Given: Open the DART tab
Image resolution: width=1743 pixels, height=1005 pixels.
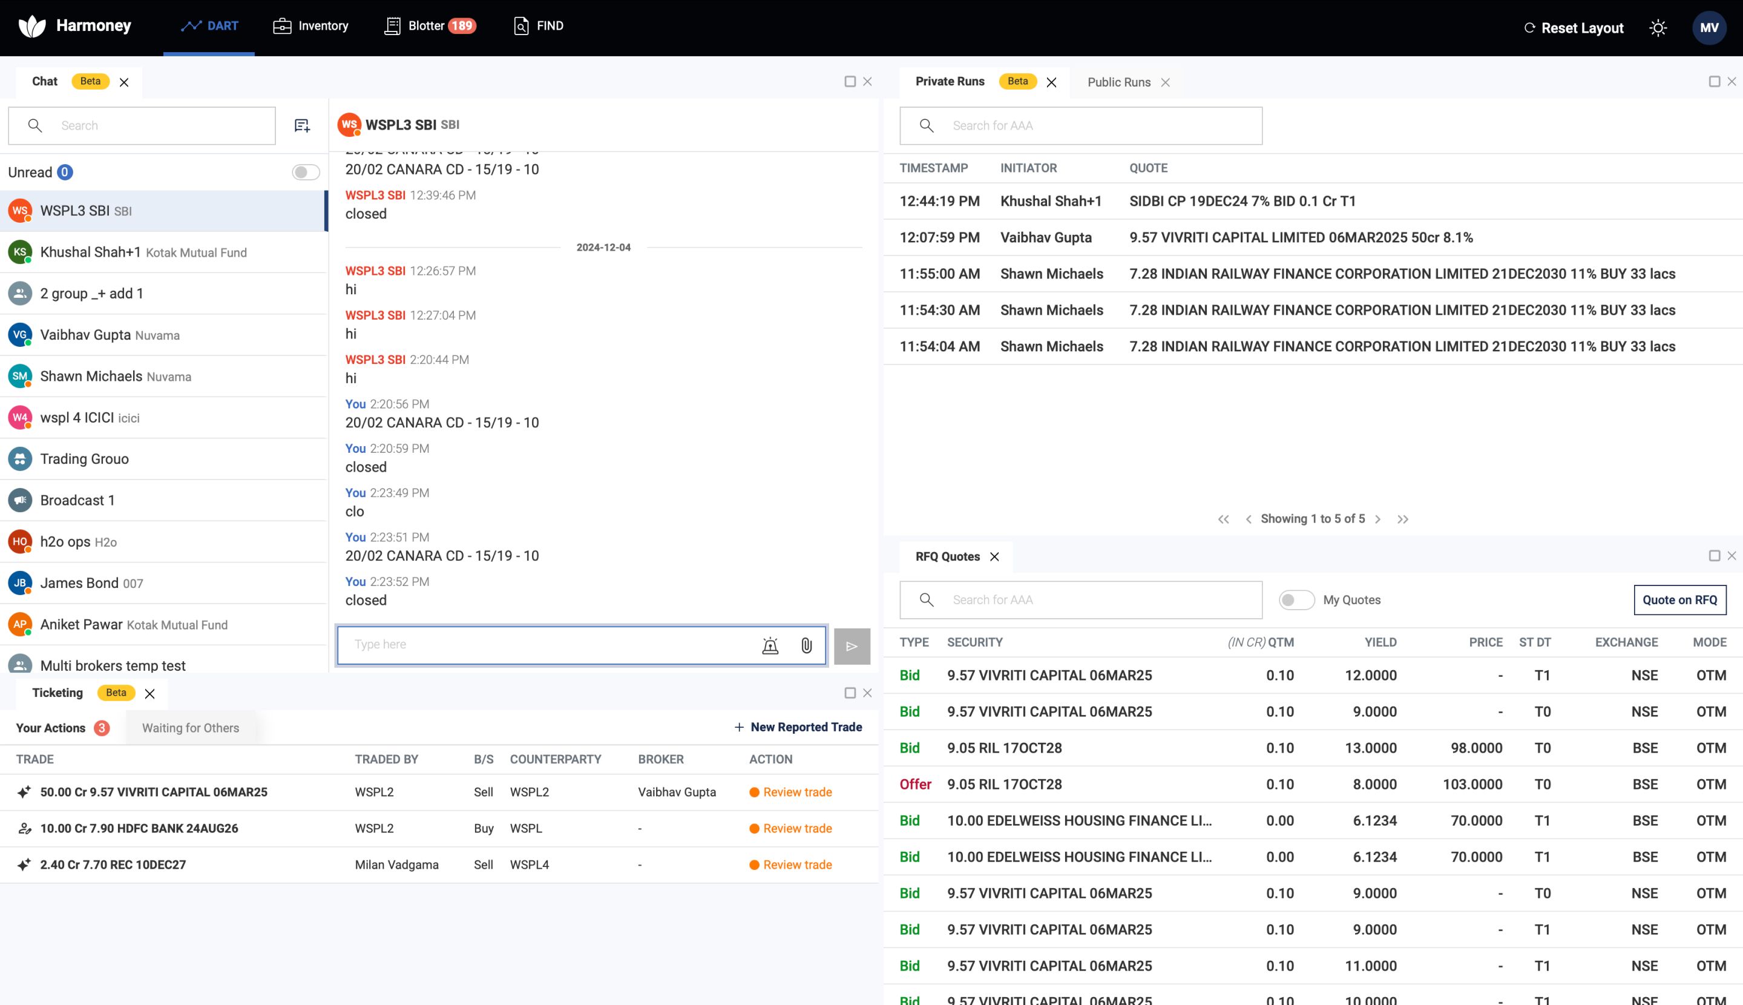Looking at the screenshot, I should (209, 26).
